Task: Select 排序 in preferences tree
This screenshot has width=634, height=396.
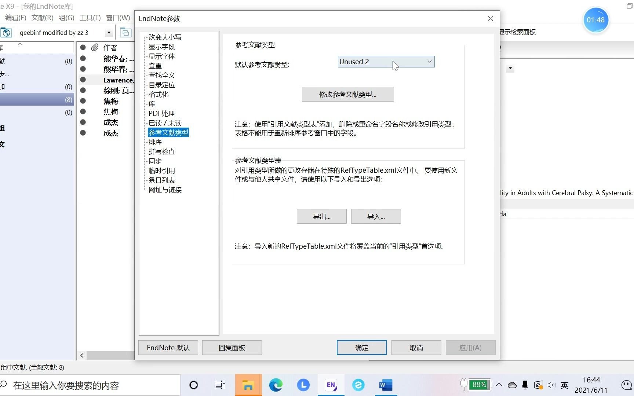Action: coord(155,142)
